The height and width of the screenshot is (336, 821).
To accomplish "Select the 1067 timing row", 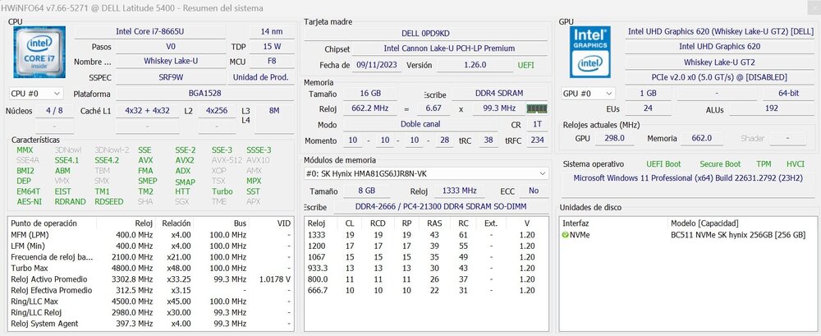I will (x=426, y=257).
